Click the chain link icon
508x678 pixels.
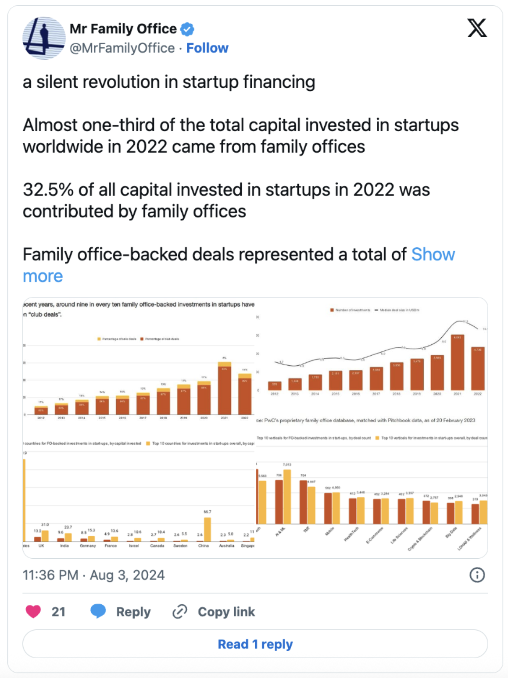point(180,611)
